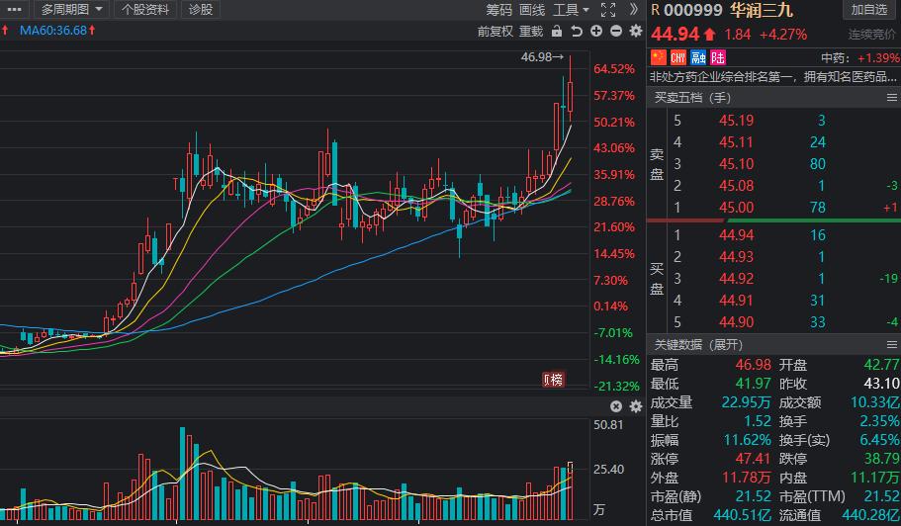Select buy level 5 price 44.90
The image size is (901, 526).
tap(736, 322)
